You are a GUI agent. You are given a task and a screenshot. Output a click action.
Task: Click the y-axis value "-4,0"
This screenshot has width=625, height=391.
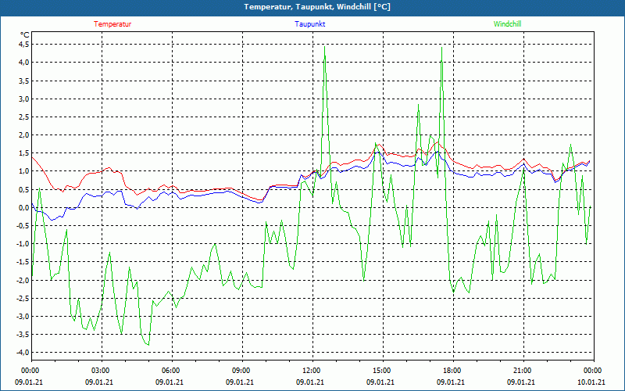(x=23, y=353)
